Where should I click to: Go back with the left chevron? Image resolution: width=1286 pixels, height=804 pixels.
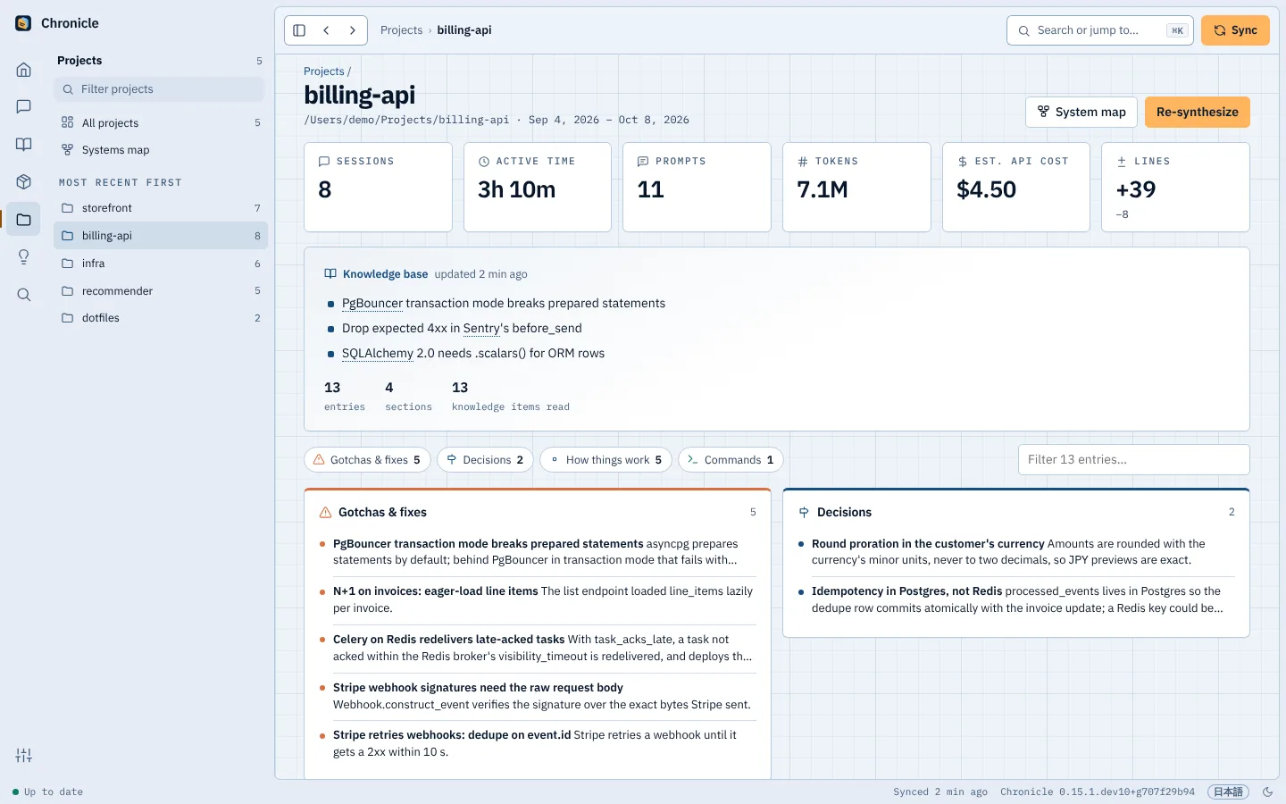(326, 30)
